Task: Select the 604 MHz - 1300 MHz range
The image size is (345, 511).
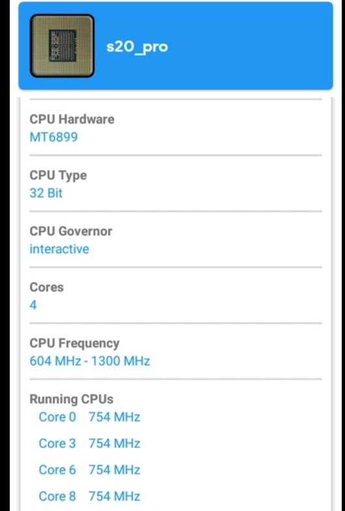Action: 90,361
